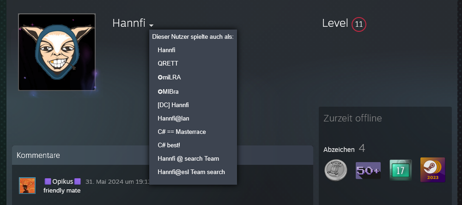Select the MIBra alias in the list
Viewport: 462px width, 205px height.
click(168, 91)
